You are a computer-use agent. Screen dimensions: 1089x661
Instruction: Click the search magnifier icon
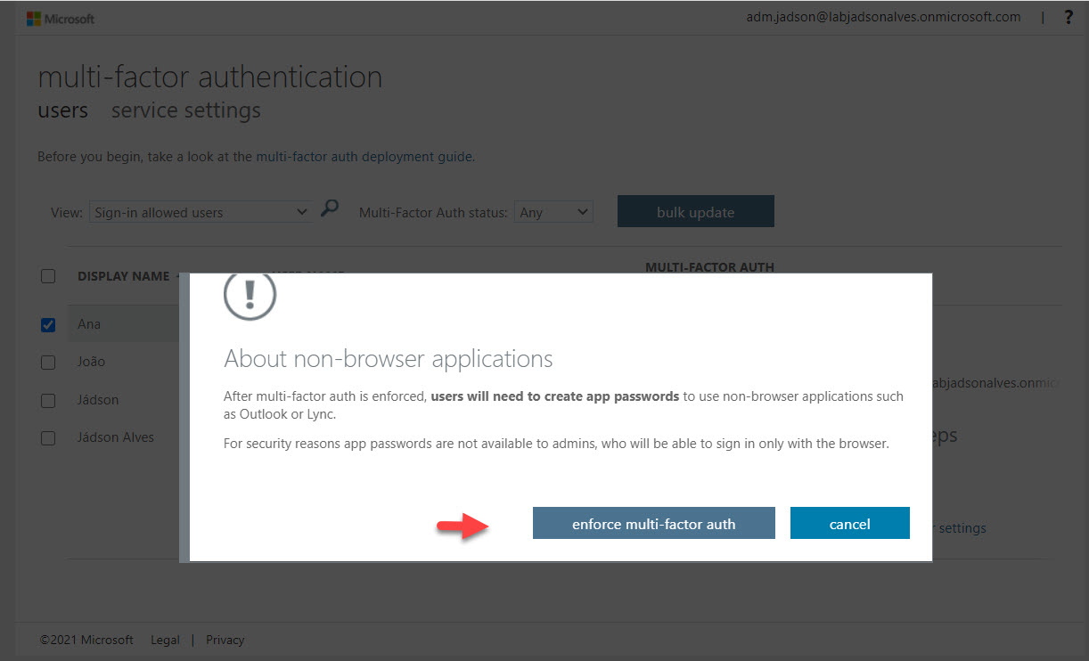click(330, 209)
